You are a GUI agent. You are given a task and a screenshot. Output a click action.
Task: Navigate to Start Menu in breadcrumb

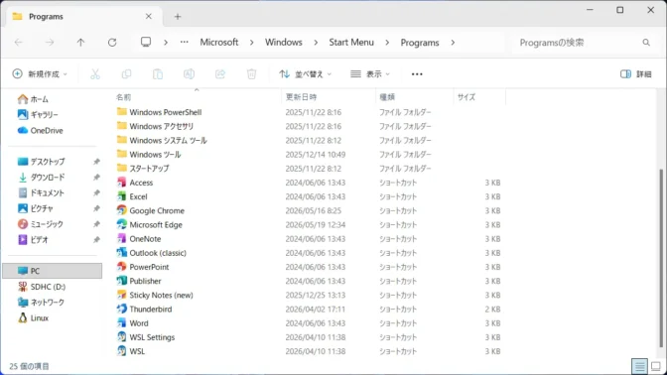pyautogui.click(x=351, y=43)
